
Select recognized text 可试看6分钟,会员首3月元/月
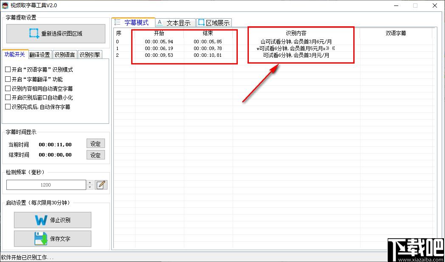pos(296,55)
